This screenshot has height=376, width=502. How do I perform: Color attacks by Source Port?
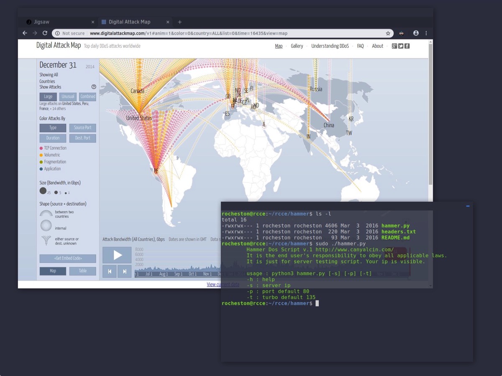click(x=82, y=128)
